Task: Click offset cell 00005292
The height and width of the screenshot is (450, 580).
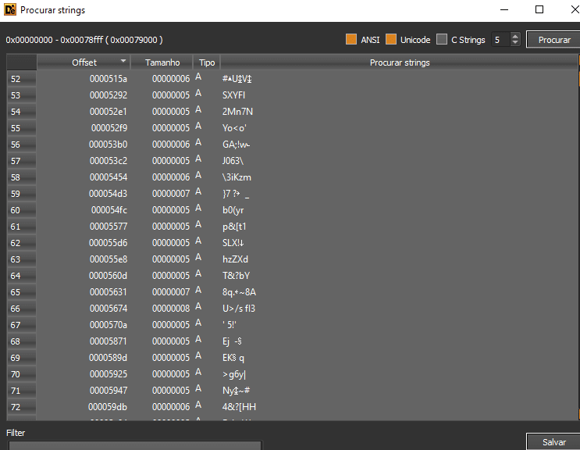Action: (x=108, y=95)
